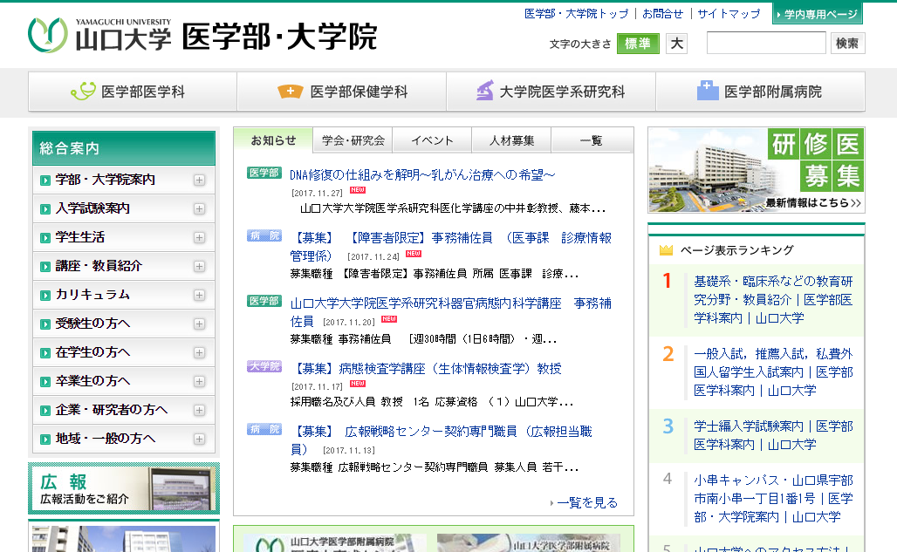Click the 病院 tag icon on 広報戦略センター news
Image resolution: width=897 pixels, height=552 pixels.
[264, 429]
